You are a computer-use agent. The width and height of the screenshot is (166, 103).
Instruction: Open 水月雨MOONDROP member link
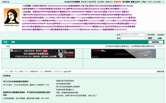click(x=72, y=27)
